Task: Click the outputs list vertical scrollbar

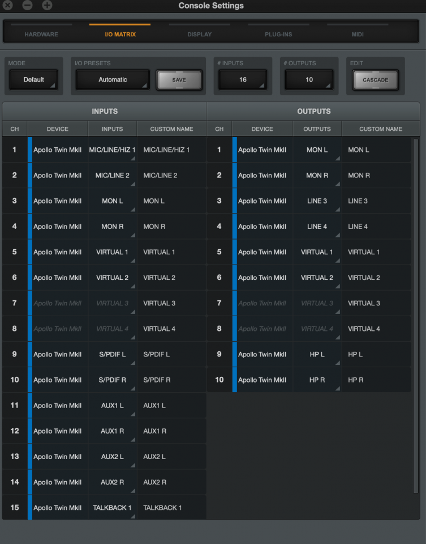Action: [x=416, y=316]
